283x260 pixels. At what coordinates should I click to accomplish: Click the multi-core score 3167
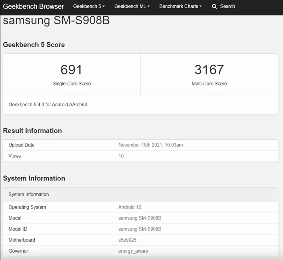209,70
